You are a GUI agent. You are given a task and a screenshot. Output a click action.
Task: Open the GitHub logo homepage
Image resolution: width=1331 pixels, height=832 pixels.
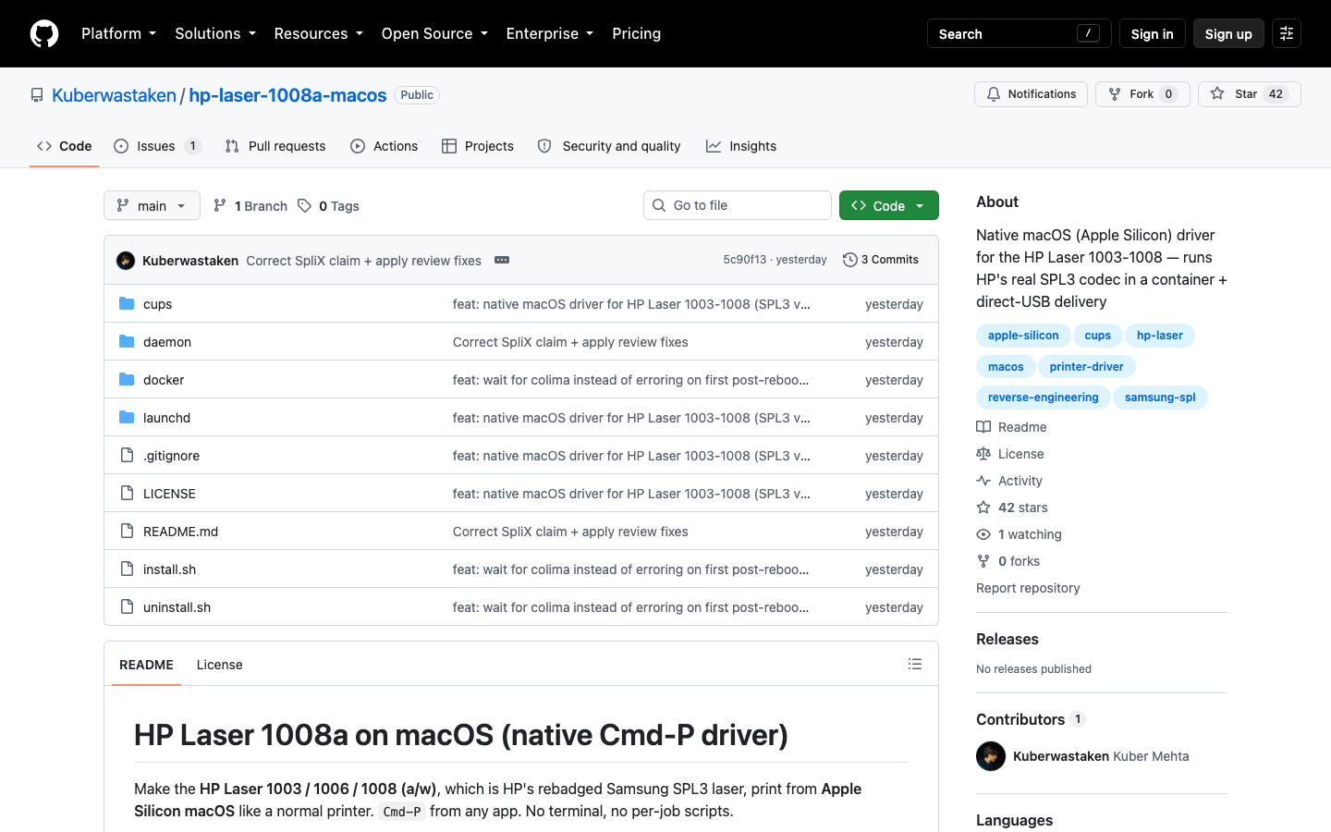point(44,33)
